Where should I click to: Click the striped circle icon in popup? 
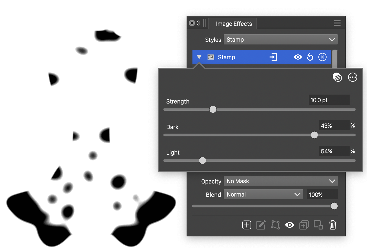(337, 77)
